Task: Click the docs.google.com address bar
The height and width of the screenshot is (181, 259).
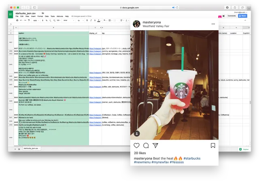Action: pos(129,8)
